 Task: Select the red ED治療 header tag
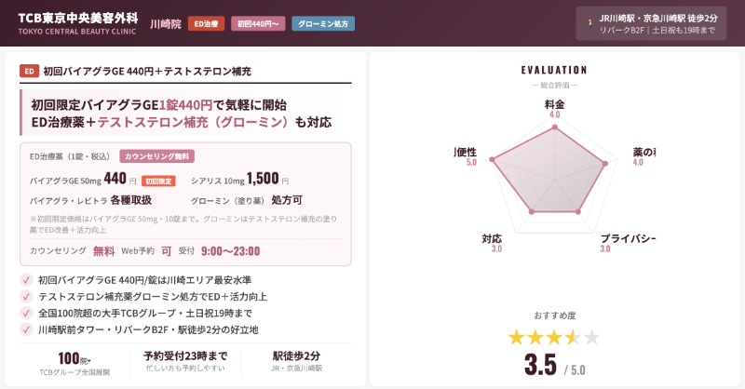pyautogui.click(x=206, y=23)
